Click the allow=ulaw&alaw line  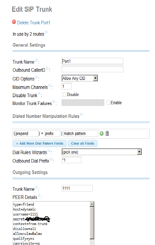coord(28,234)
